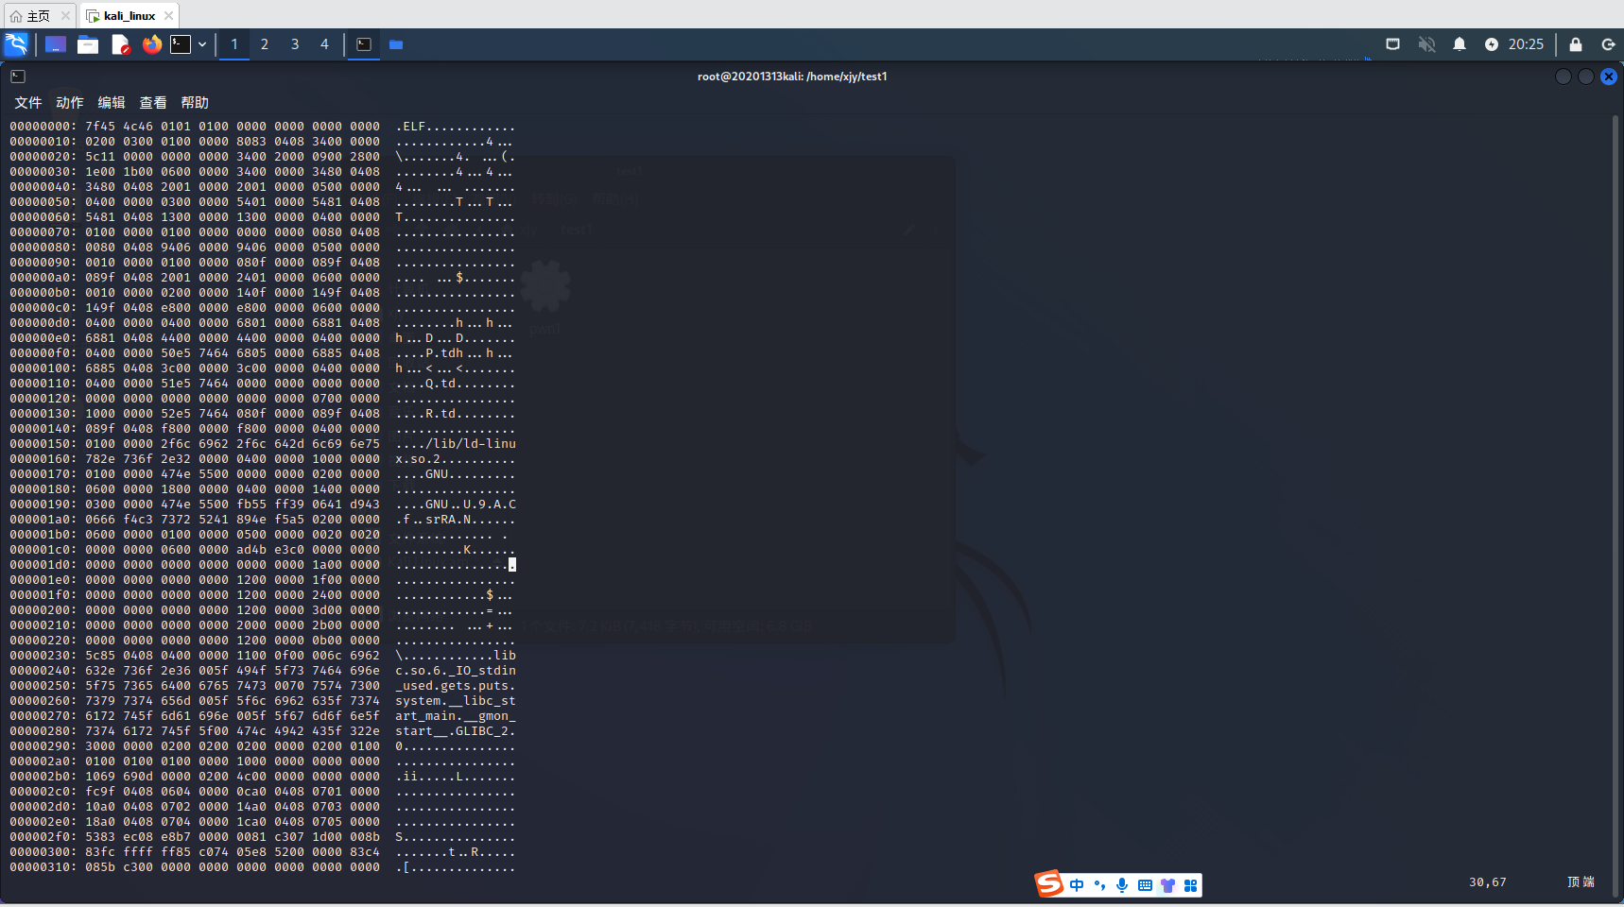Viewport: 1624px width, 907px height.
Task: Expand the terminal launcher dropdown arrow
Action: tap(202, 44)
